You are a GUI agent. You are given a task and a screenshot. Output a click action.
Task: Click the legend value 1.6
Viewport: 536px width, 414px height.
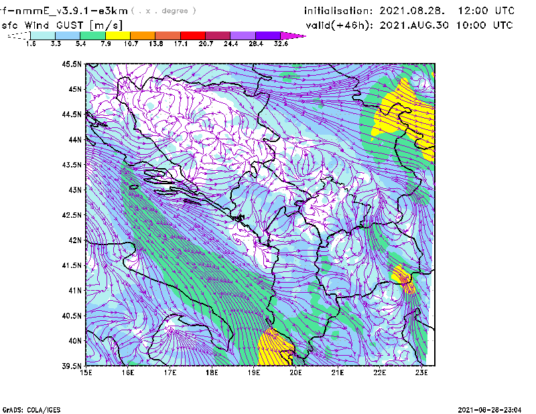point(31,44)
